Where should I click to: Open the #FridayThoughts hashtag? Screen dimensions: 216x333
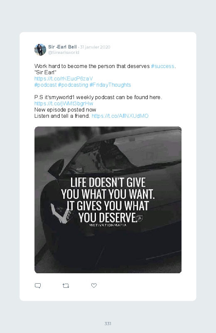(x=110, y=85)
